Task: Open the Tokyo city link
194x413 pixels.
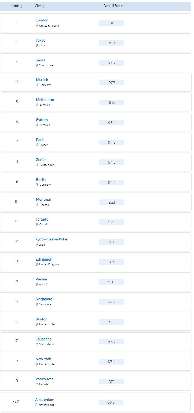Action: pyautogui.click(x=40, y=40)
